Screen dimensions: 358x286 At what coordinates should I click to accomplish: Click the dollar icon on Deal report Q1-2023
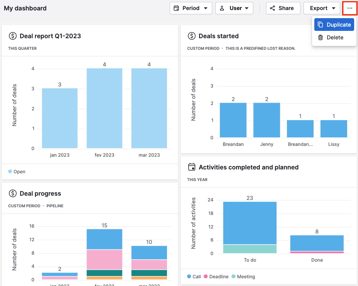[x=12, y=36]
